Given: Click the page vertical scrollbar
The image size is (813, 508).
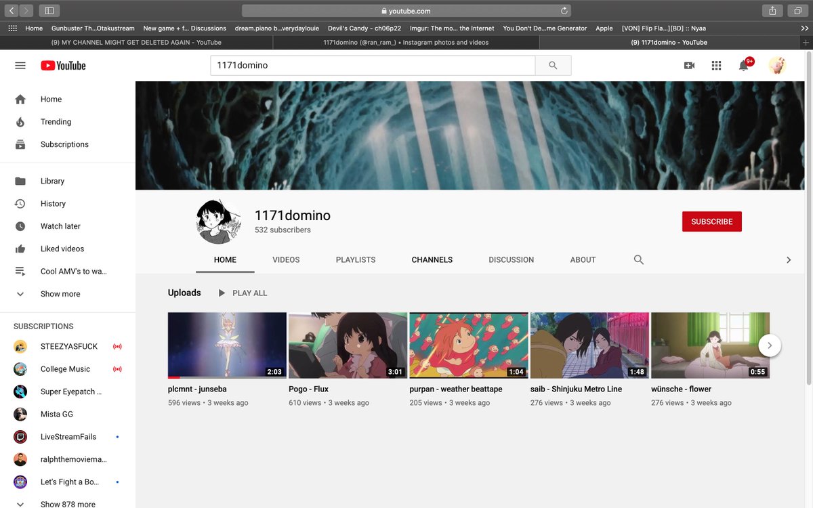Looking at the screenshot, I should 809,217.
